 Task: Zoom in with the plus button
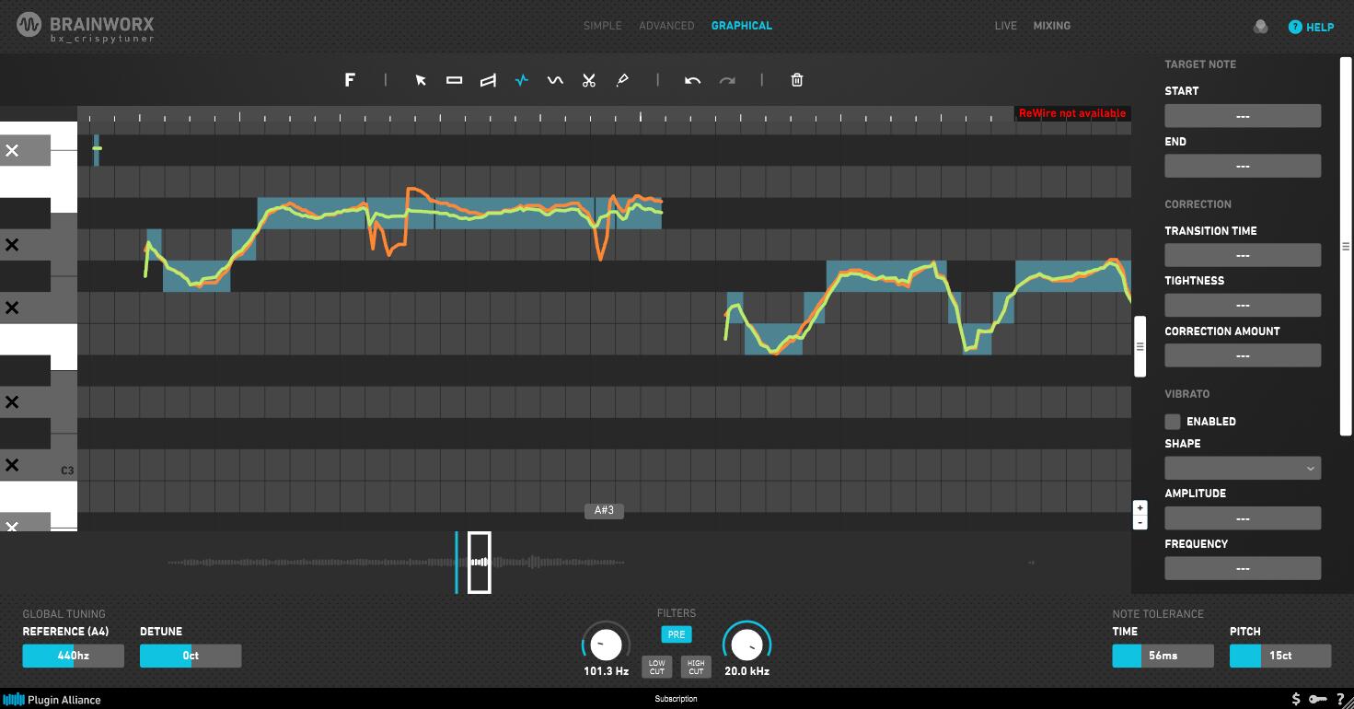pyautogui.click(x=1140, y=507)
